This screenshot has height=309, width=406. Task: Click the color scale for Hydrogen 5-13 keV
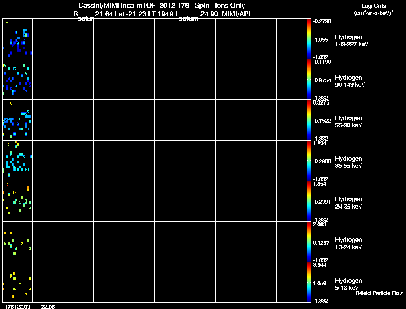click(x=309, y=282)
